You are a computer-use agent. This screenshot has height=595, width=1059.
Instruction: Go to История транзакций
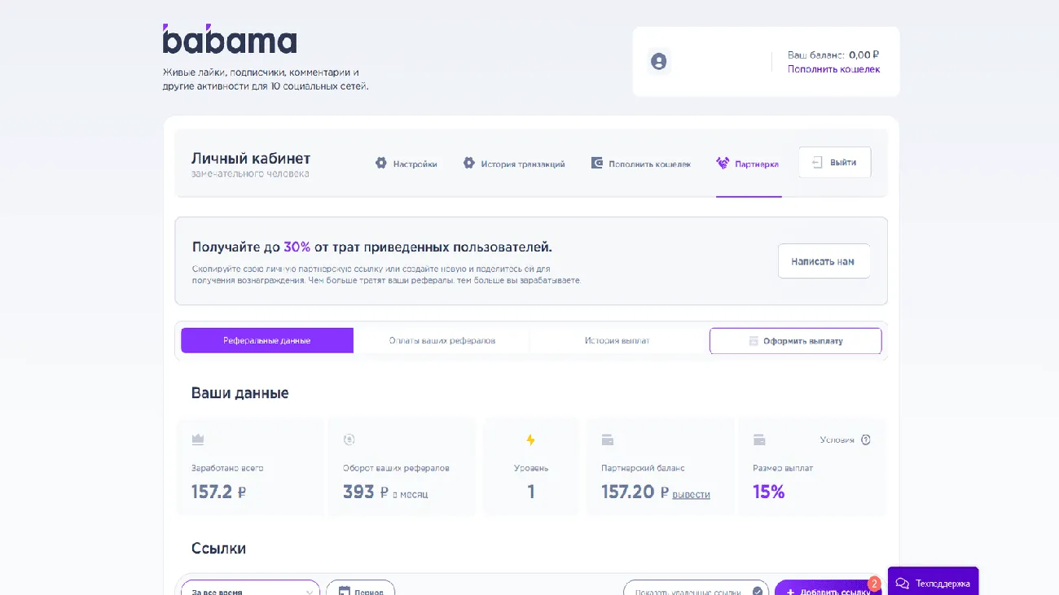(514, 164)
